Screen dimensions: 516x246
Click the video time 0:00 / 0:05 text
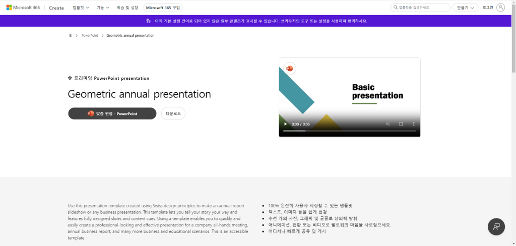pyautogui.click(x=301, y=125)
